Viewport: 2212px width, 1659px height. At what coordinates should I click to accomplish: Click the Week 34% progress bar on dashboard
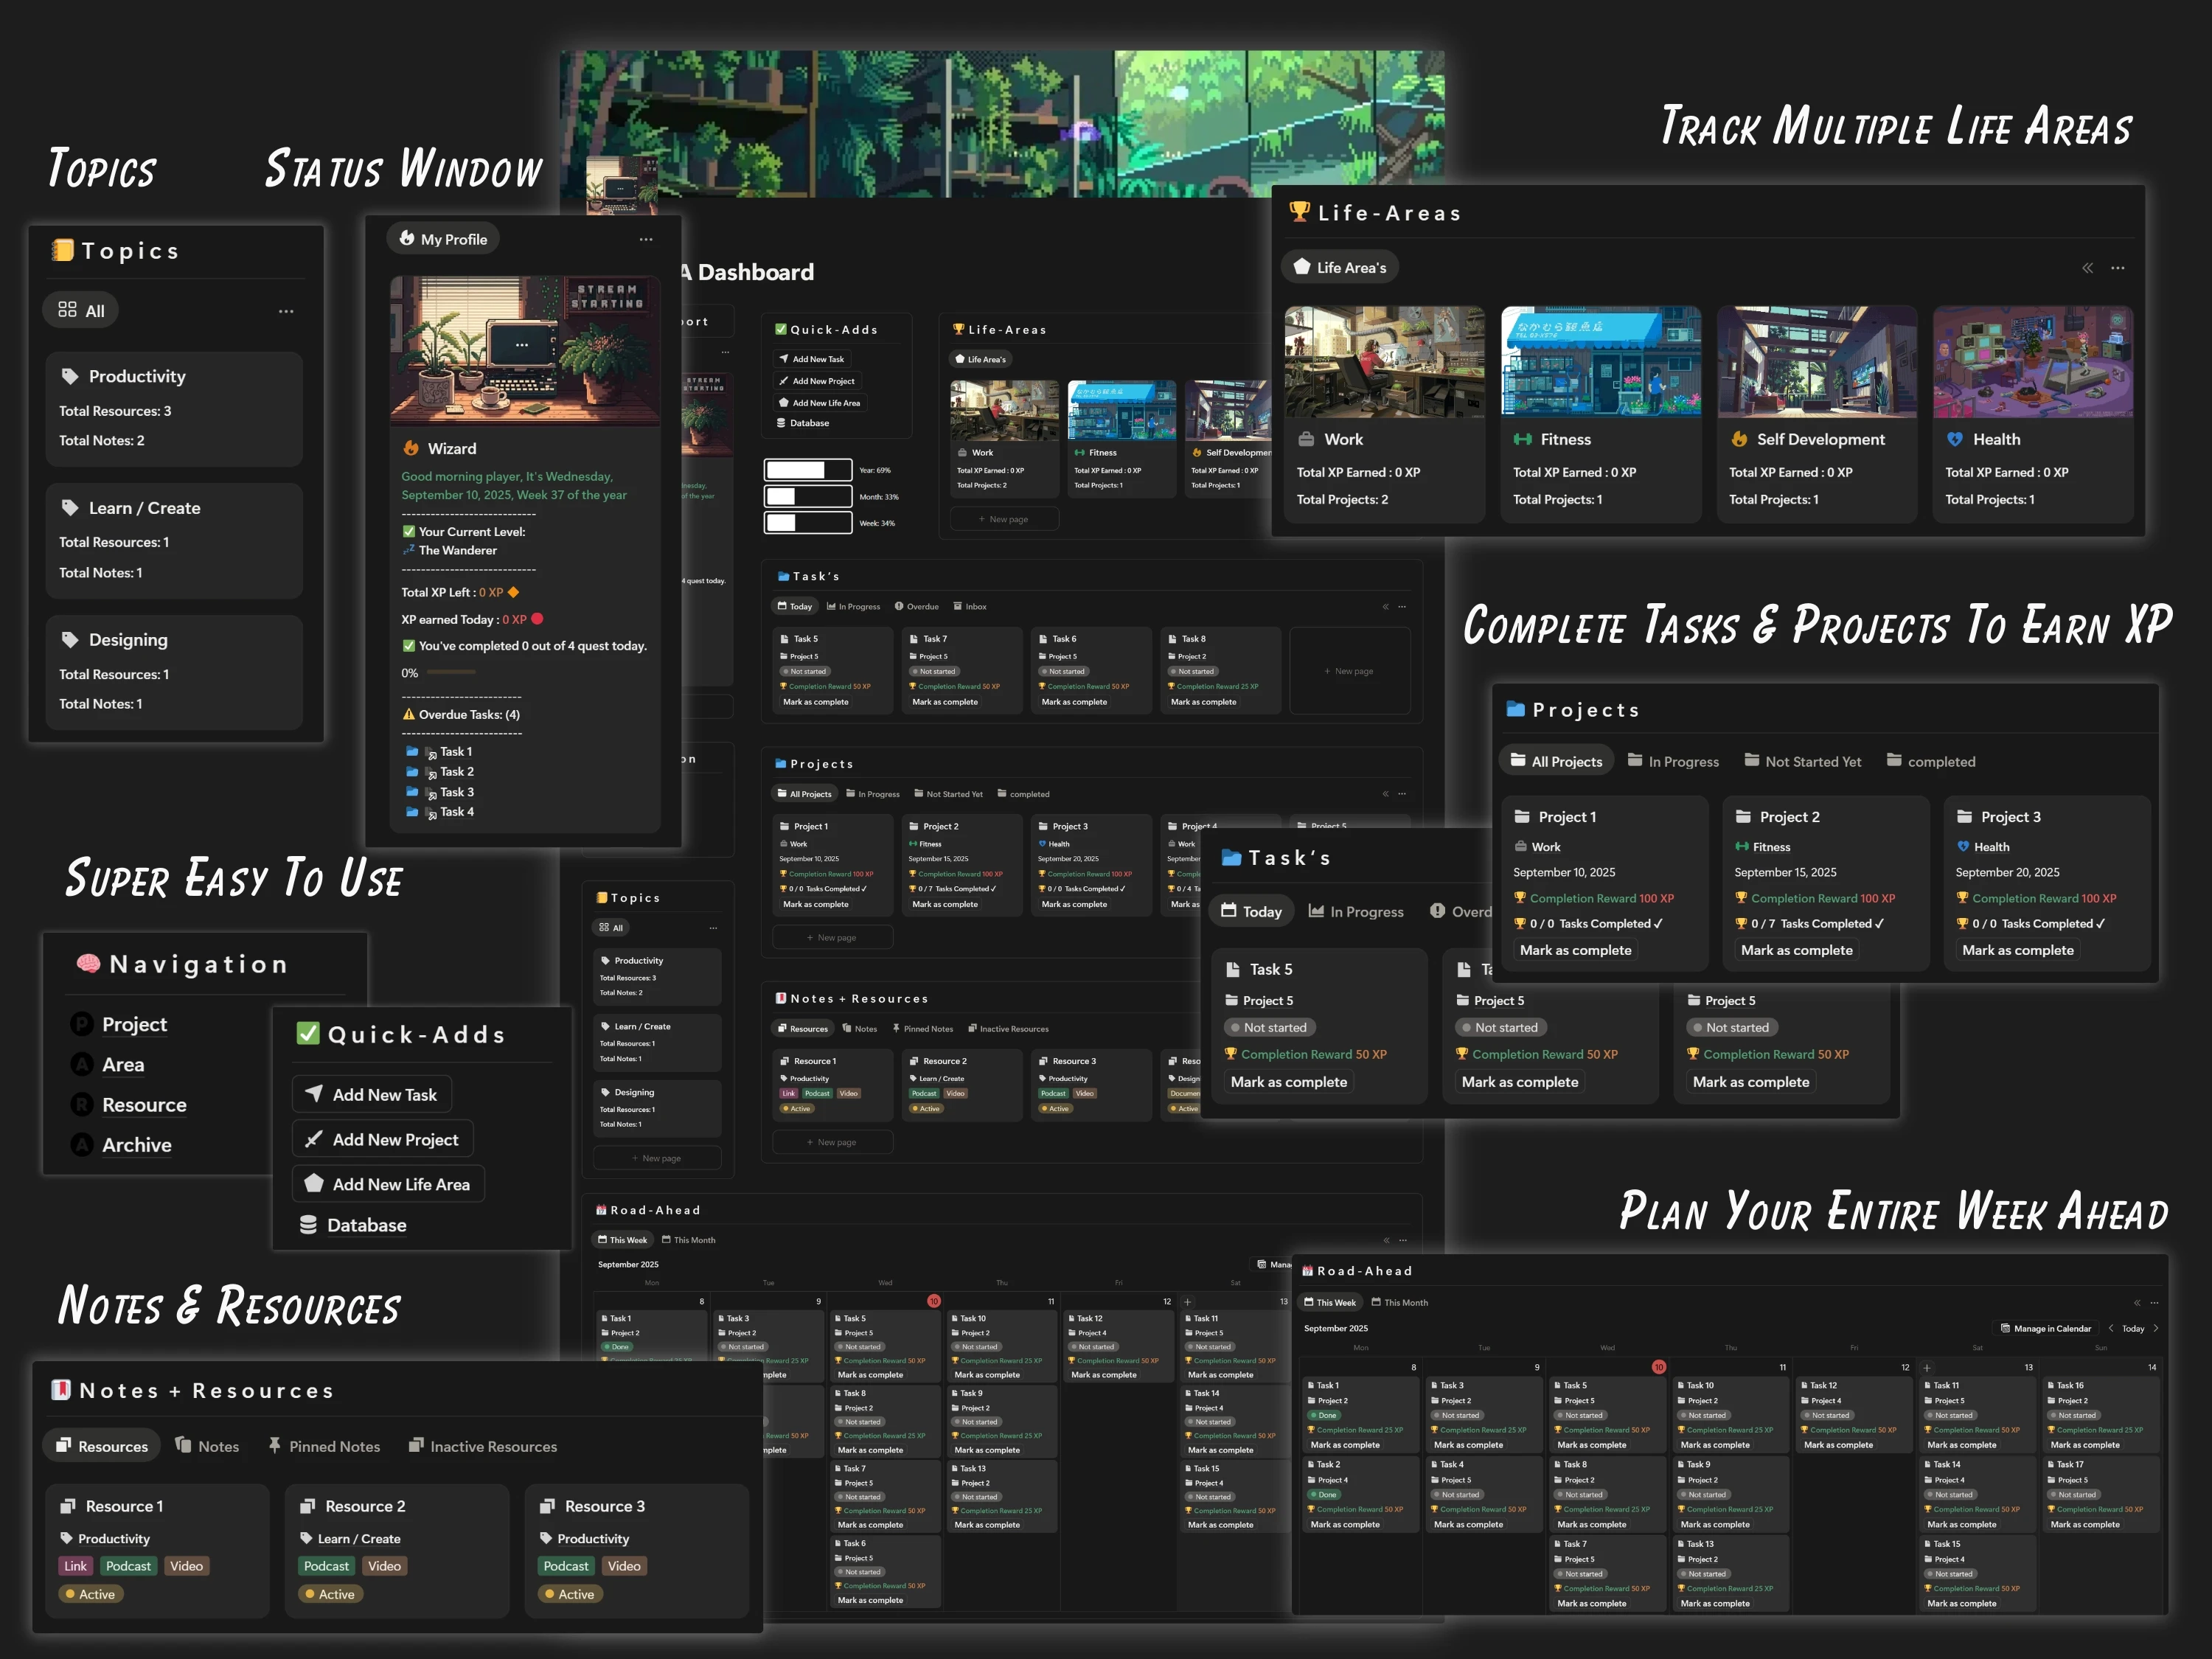tap(808, 523)
